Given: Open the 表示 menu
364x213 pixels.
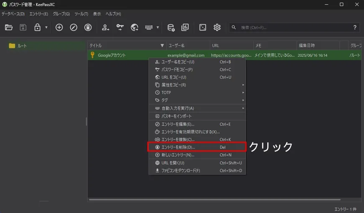Looking at the screenshot, I should 97,14.
